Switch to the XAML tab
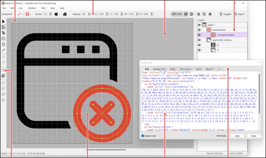266x158 pixels. click(173, 69)
